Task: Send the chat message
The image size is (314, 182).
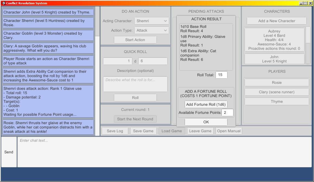Action: coord(9,152)
